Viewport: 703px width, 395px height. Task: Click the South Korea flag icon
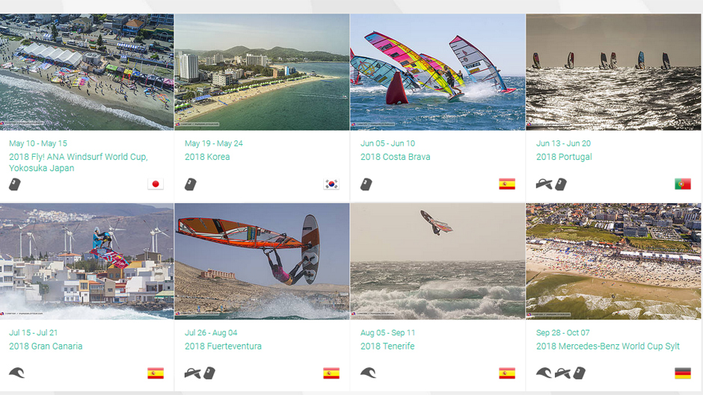click(x=331, y=184)
